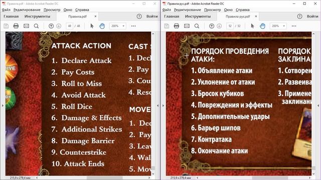Click the Email envelope icon in left window
The height and width of the screenshot is (180, 321).
(x=26, y=26)
